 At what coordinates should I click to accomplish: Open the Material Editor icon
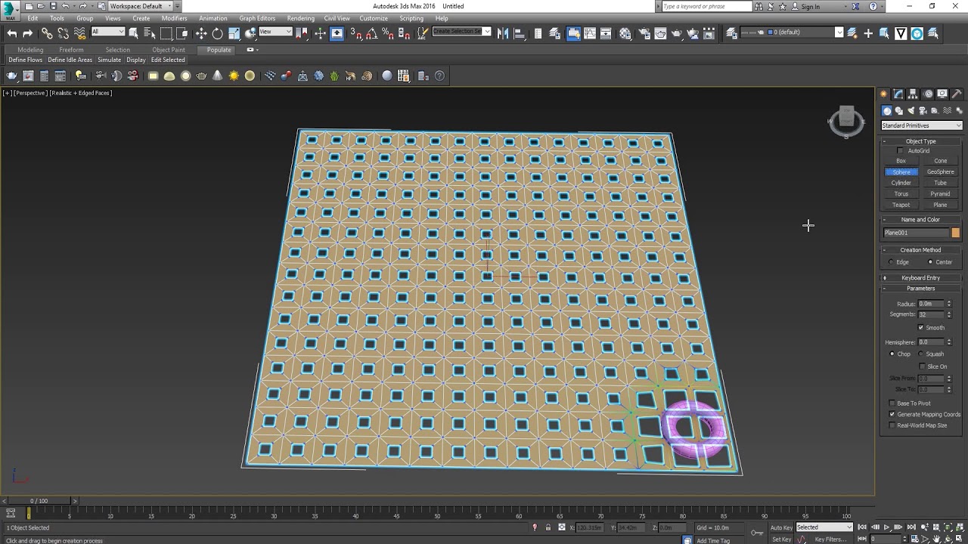(625, 33)
